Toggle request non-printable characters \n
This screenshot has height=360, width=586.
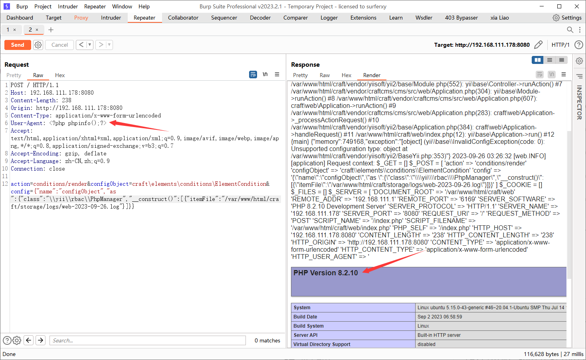click(265, 74)
